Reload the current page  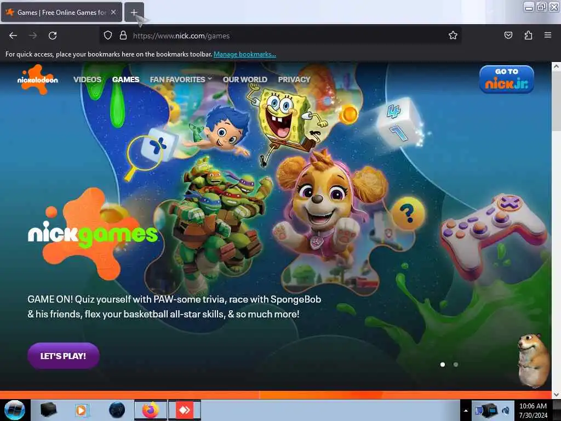[53, 36]
